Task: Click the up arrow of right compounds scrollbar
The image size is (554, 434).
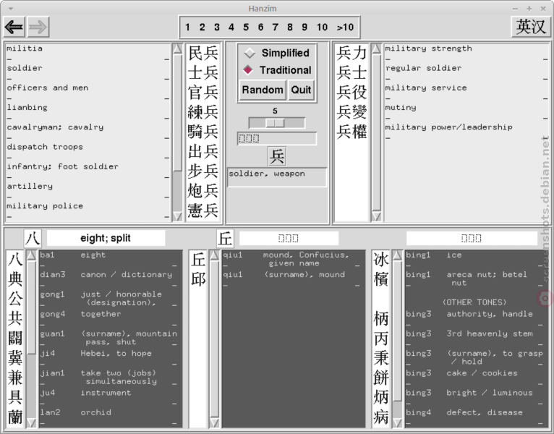Action: click(x=376, y=48)
